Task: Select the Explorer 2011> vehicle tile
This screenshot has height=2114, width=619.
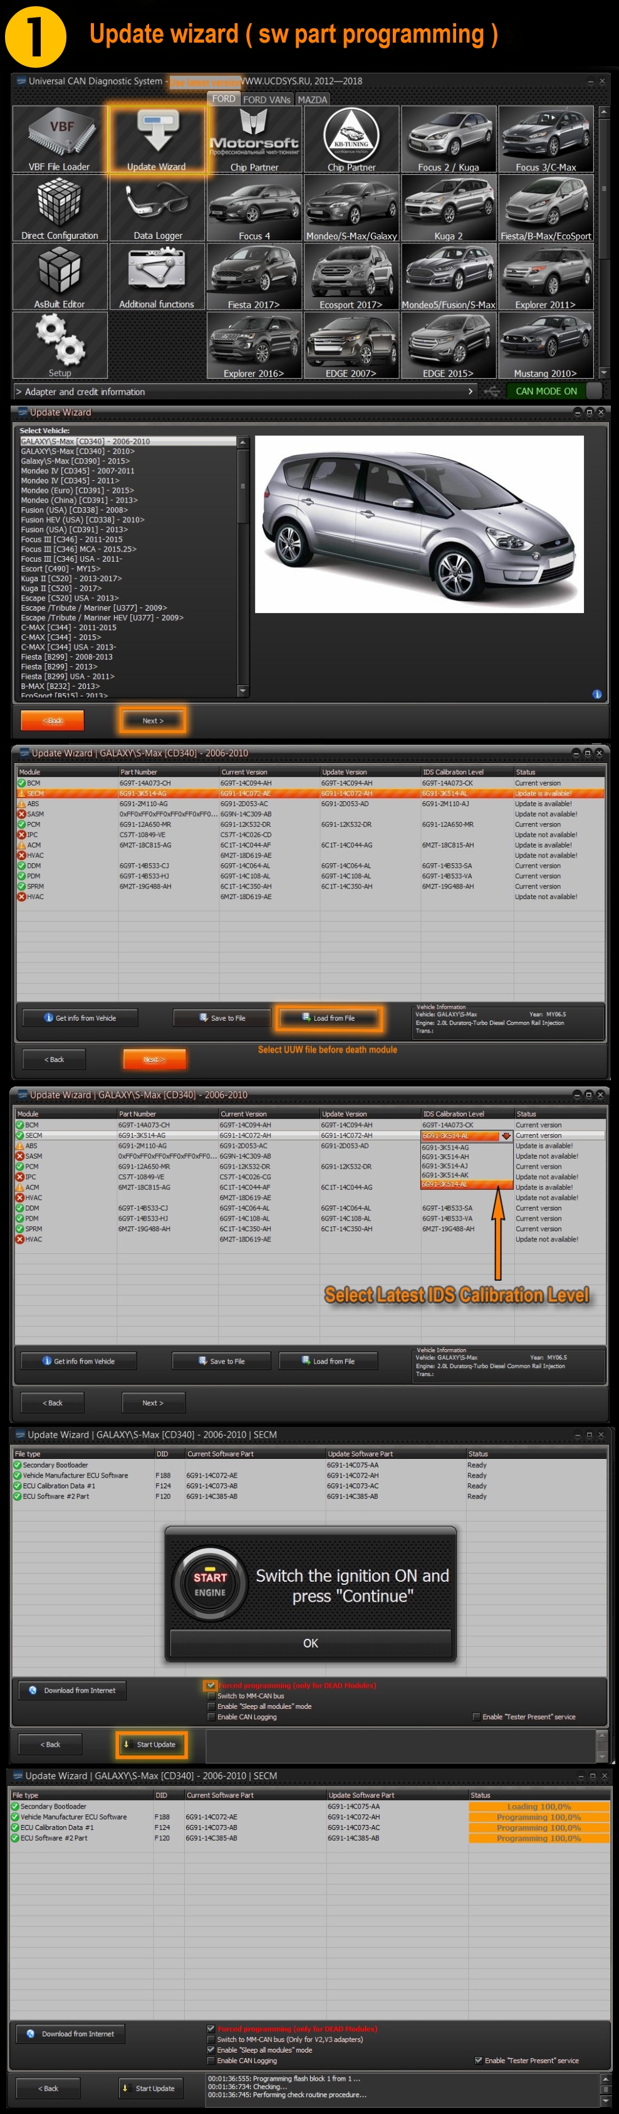Action: pyautogui.click(x=545, y=276)
